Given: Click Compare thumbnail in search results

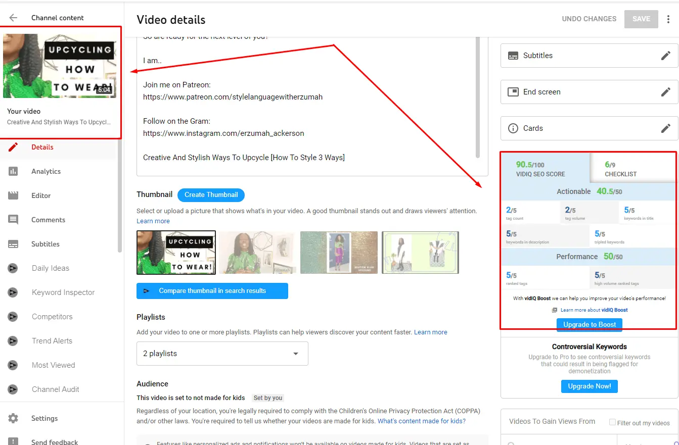Looking at the screenshot, I should (212, 291).
